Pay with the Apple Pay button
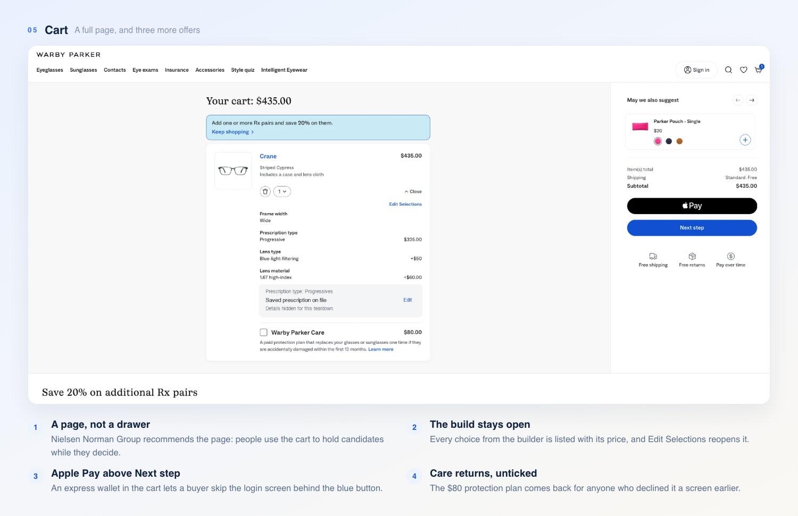 [692, 206]
